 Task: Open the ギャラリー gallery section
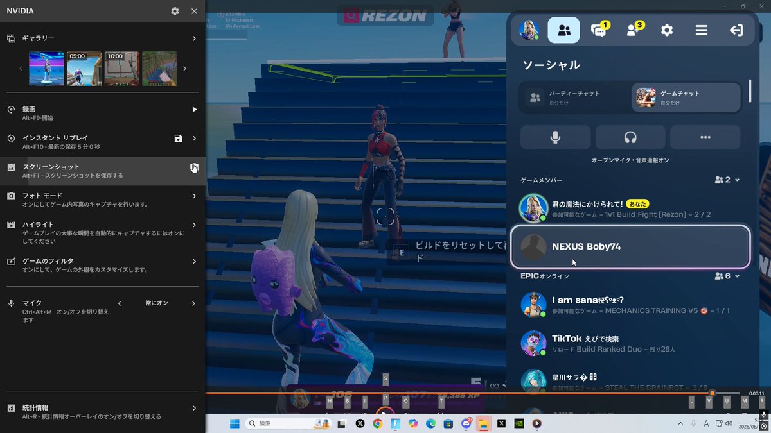(x=103, y=38)
